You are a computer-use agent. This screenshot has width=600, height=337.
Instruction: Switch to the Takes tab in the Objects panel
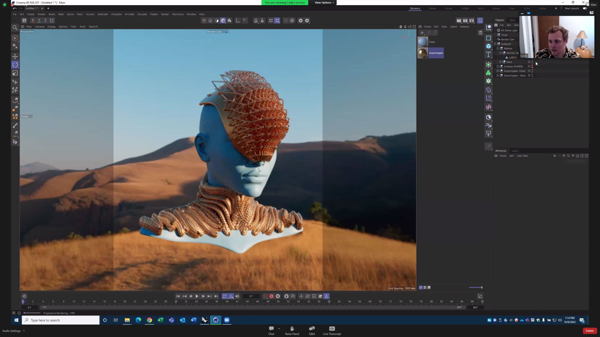tap(512, 20)
